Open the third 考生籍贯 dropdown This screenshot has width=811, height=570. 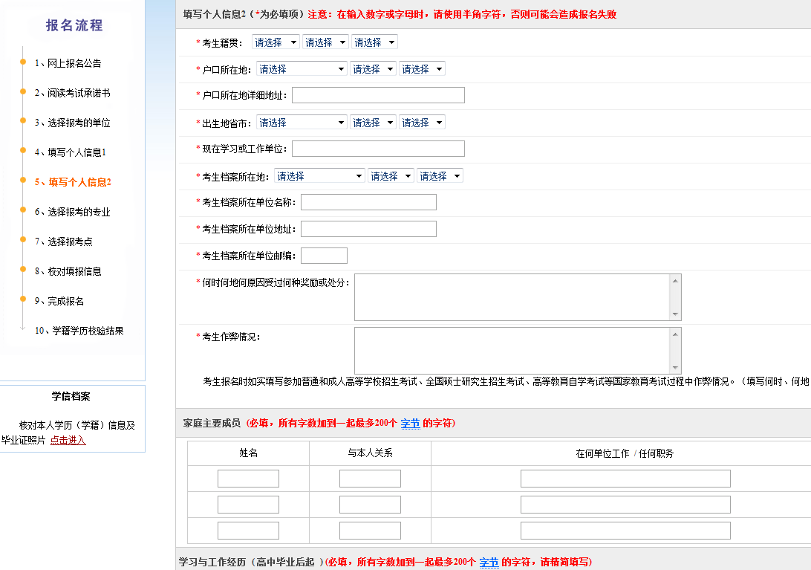(374, 42)
